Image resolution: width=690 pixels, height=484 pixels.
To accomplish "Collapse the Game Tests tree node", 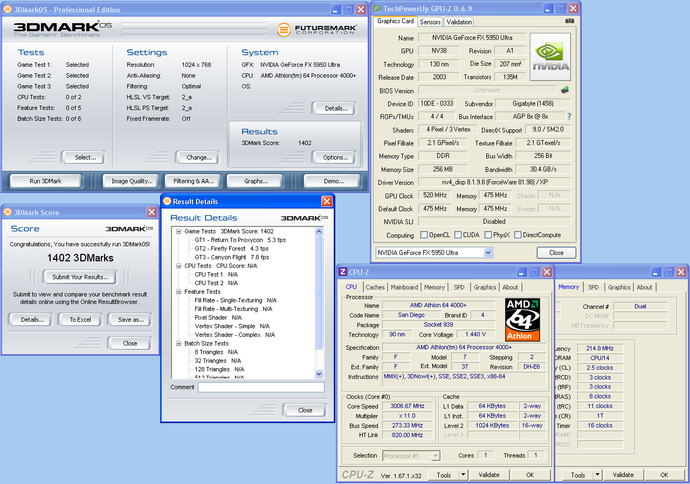I will pos(178,231).
